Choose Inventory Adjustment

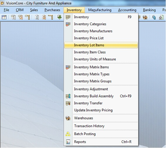click(101, 89)
